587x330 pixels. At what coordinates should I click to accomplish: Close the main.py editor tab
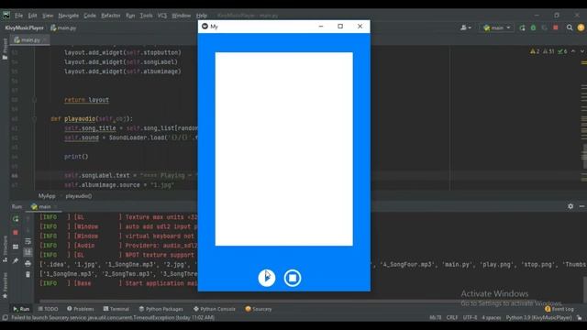coord(45,39)
